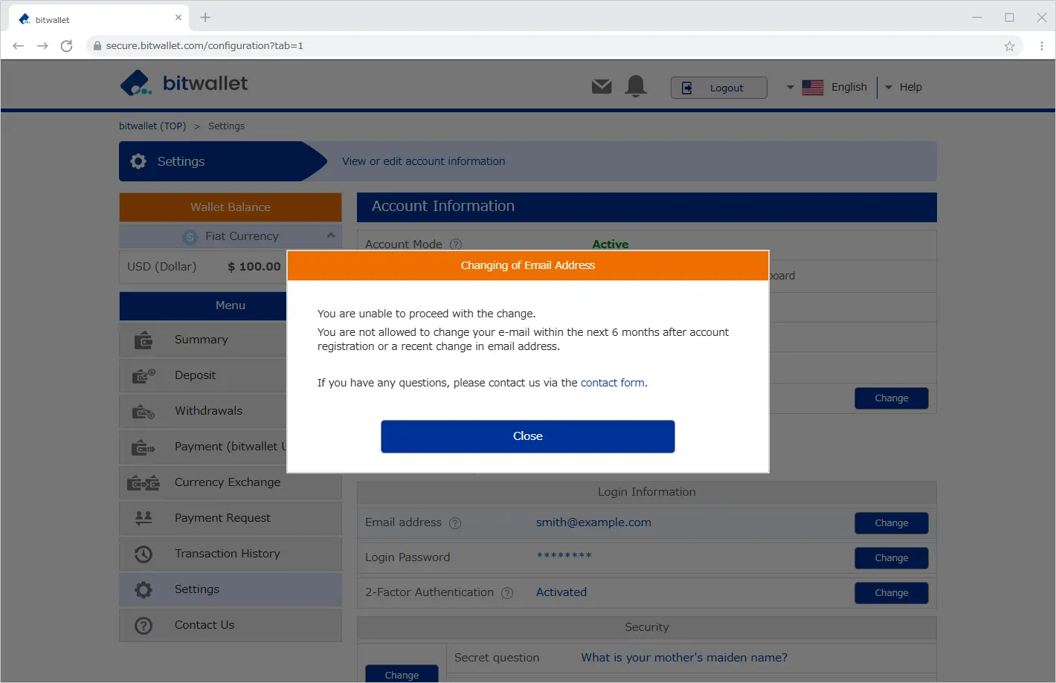Viewport: 1056px width, 683px height.
Task: Open Transaction History in the side menu
Action: (x=231, y=554)
